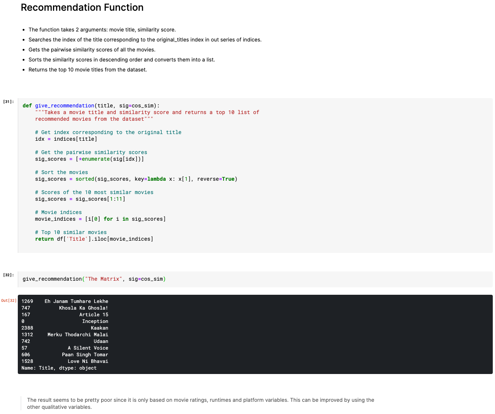
Task: Select the Name: Title, dtype: object footer line
Action: coord(59,368)
